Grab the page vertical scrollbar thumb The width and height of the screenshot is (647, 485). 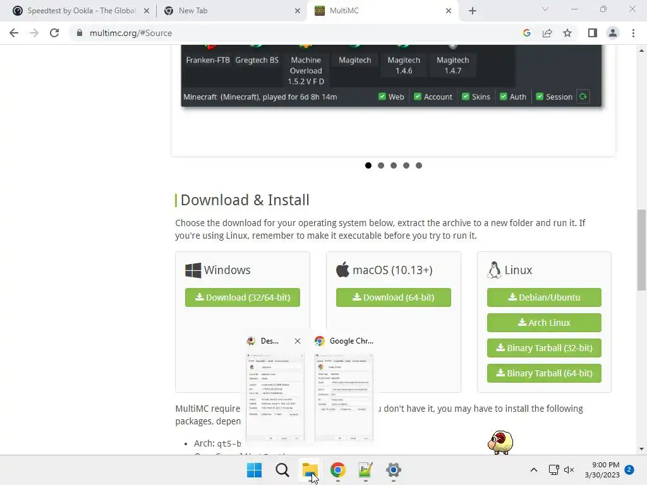pyautogui.click(x=641, y=250)
